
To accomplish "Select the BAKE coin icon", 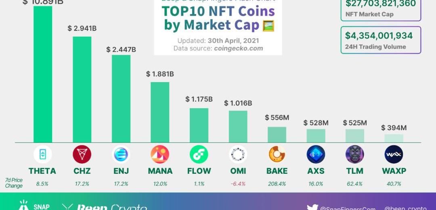I will [x=277, y=154].
